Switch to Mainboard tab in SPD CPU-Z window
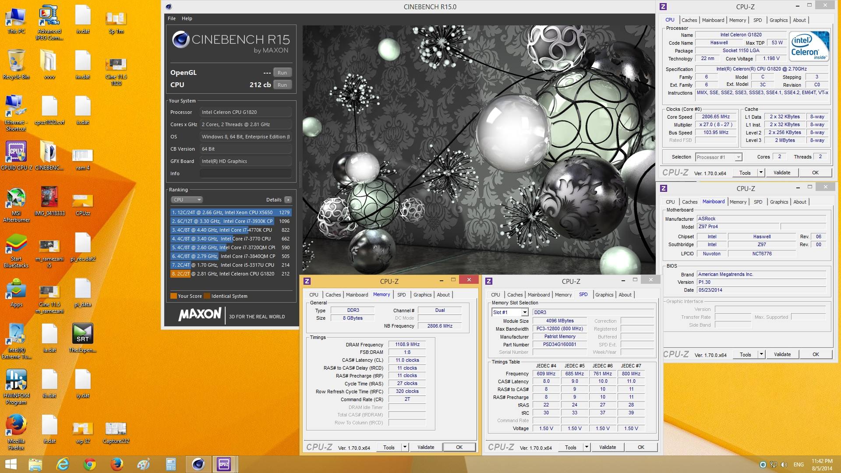Image resolution: width=841 pixels, height=473 pixels. tap(539, 295)
